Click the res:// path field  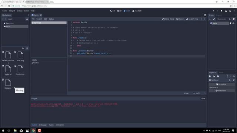(16, 19)
